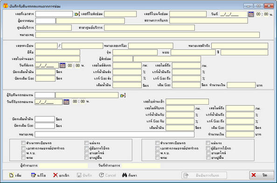Check พรม in right checklist
The height and width of the screenshot is (183, 277).
coord(157,157)
